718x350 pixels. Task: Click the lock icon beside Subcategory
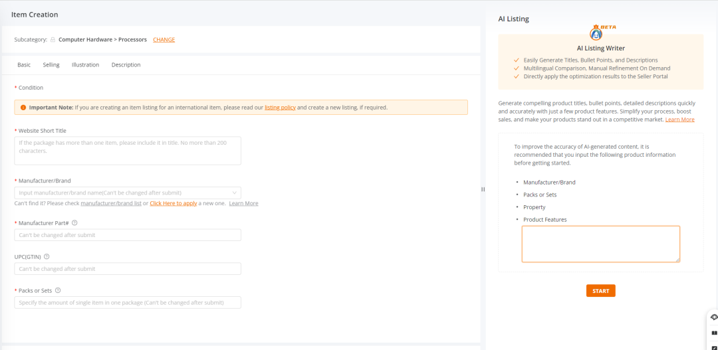pos(53,40)
